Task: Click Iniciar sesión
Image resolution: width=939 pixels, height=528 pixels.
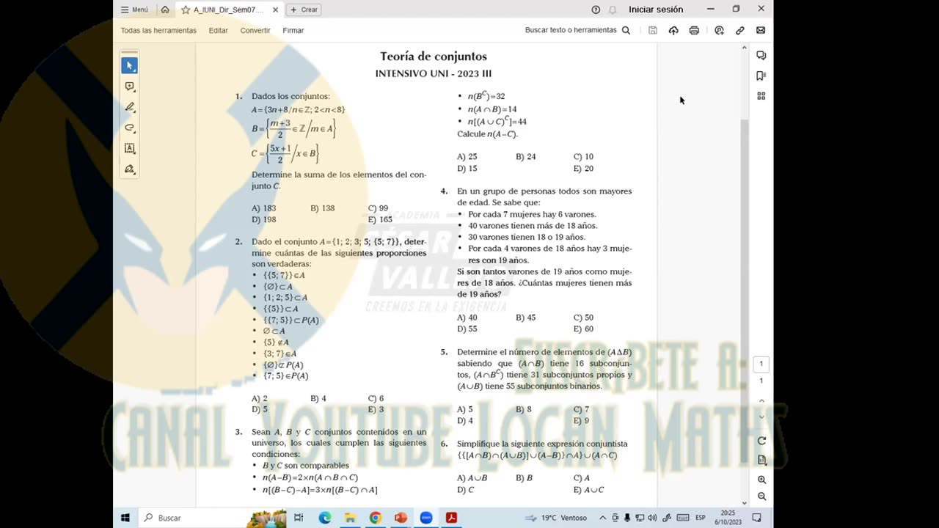Action: click(656, 10)
